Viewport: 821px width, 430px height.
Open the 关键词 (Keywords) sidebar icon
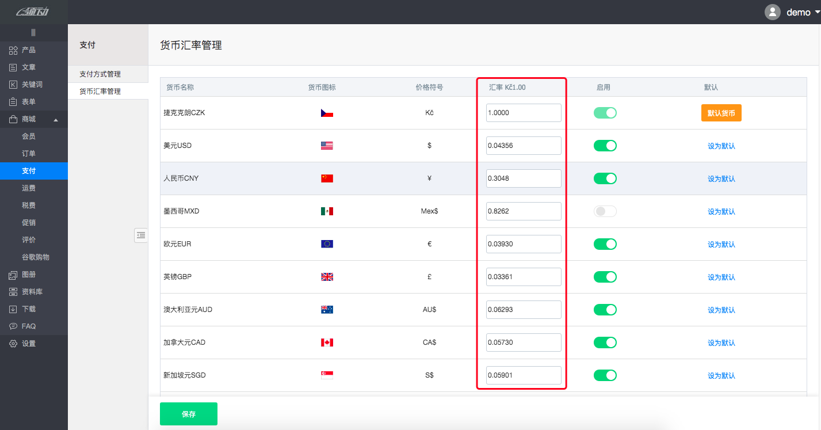pyautogui.click(x=13, y=85)
